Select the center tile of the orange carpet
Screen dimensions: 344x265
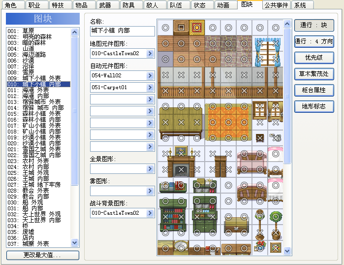point(228,122)
